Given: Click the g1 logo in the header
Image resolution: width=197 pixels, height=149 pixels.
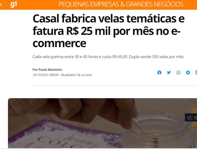Looking at the screenshot, I should (x=13, y=4).
